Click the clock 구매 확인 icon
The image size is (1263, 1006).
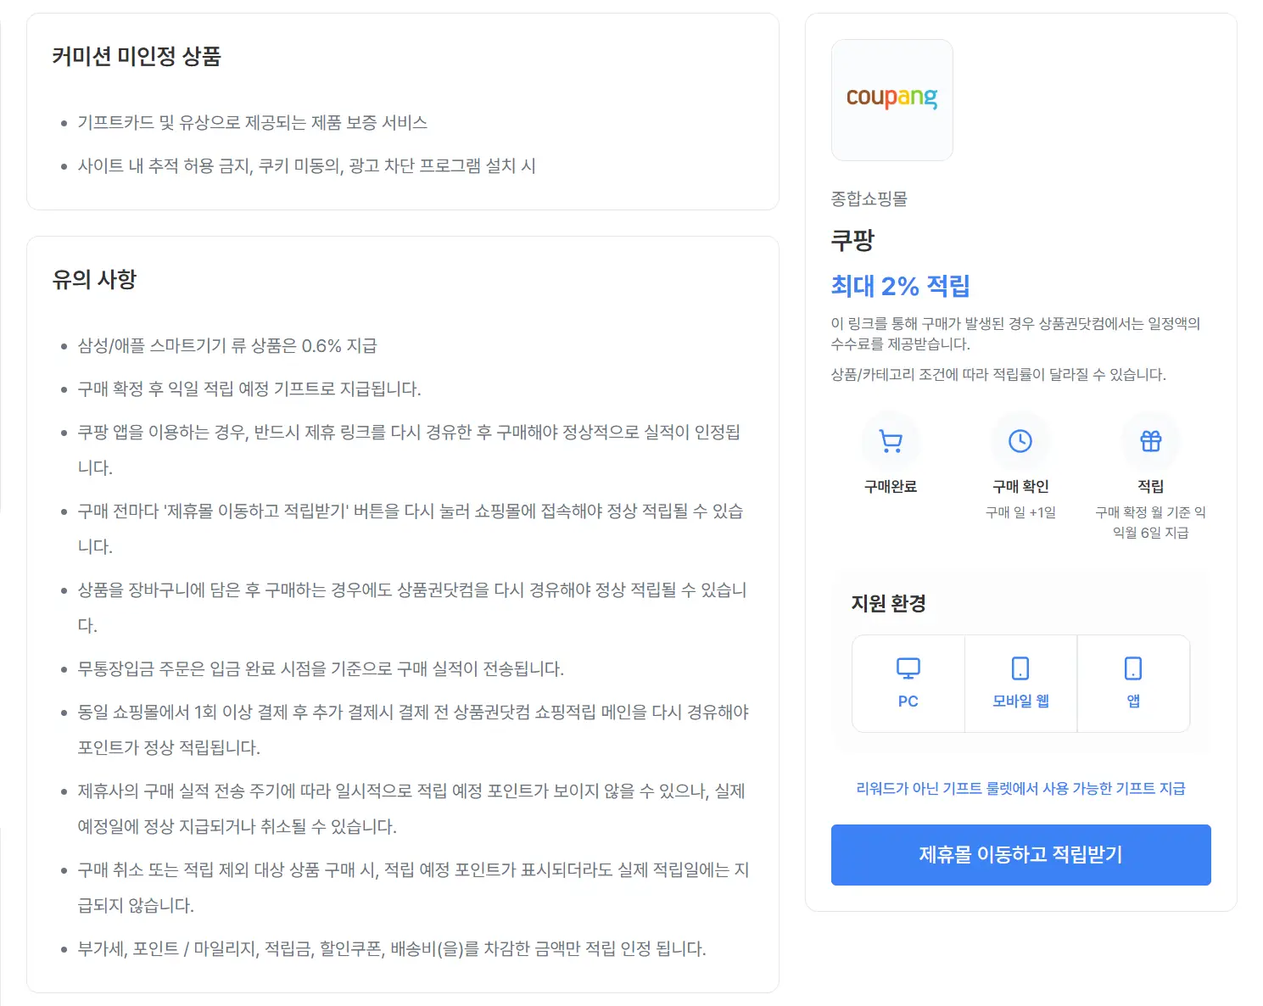(x=1020, y=441)
